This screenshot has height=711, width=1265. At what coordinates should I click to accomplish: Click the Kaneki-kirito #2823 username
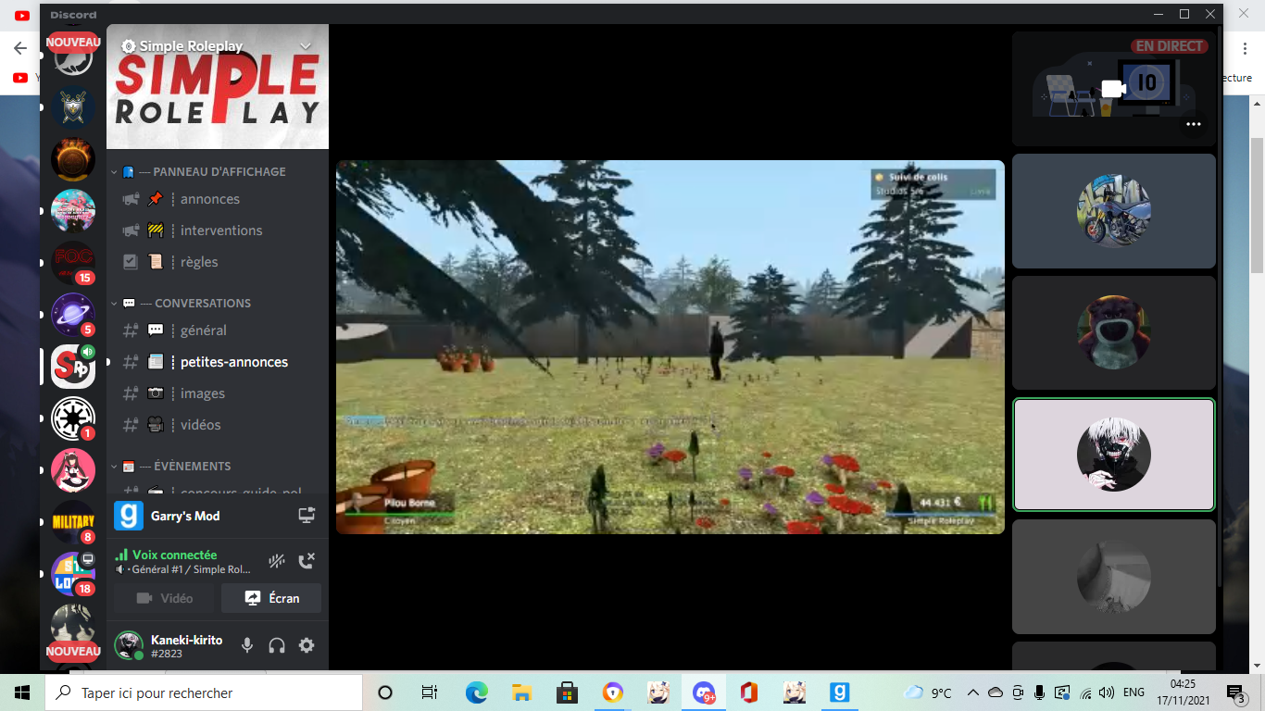point(186,645)
